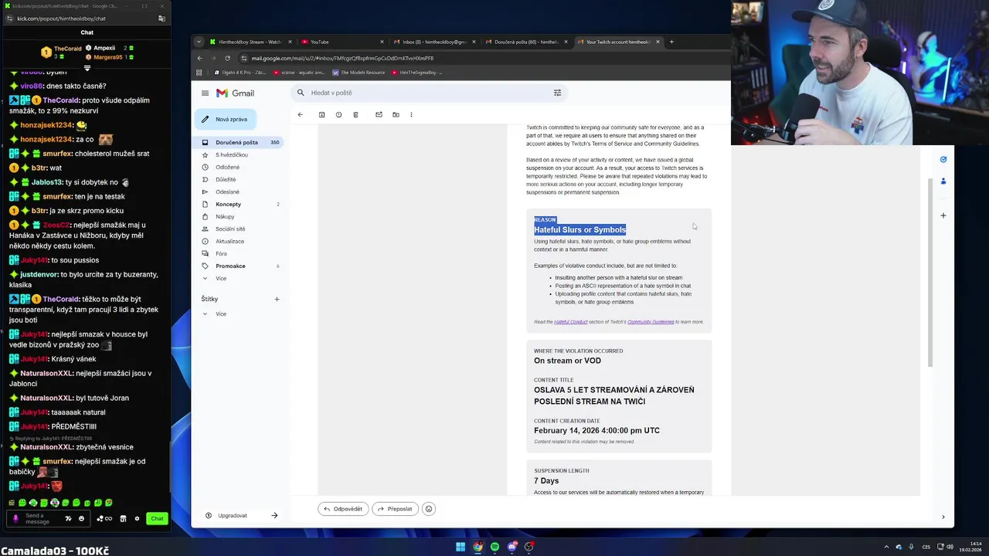Open Kick chat points infinity icon
Viewport: 989px width, 556px height.
(104, 518)
